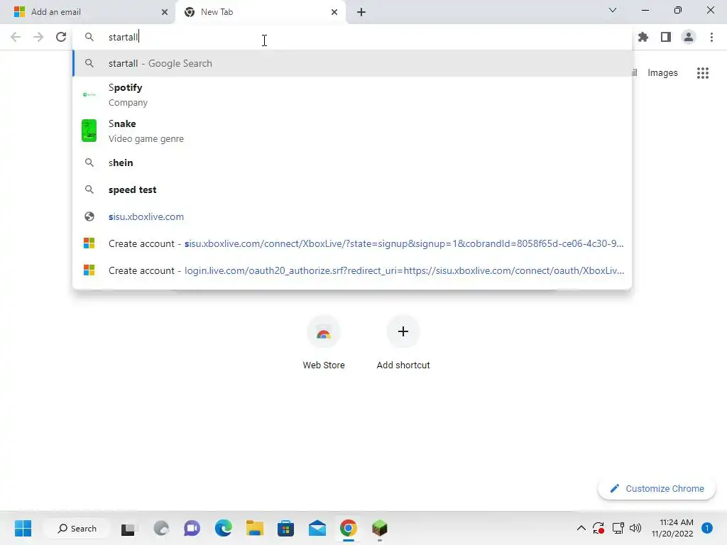Viewport: 727px width, 545px height.
Task: Open the Windows Start menu
Action: [23, 528]
